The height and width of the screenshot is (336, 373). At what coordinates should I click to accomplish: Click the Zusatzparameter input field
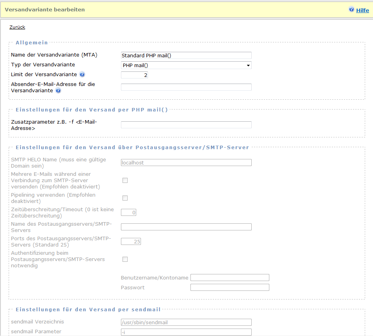tap(186, 125)
